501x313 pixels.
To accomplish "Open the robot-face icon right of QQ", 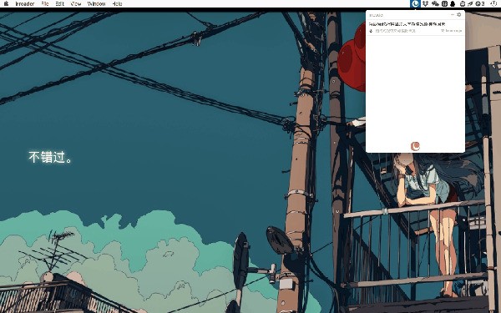I will click(463, 4).
